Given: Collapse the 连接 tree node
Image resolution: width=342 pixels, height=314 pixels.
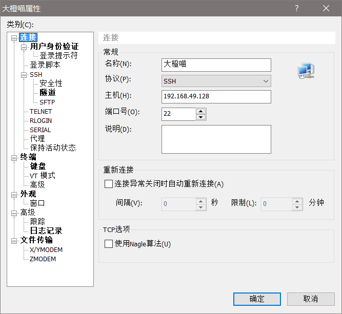Looking at the screenshot, I should 14,38.
